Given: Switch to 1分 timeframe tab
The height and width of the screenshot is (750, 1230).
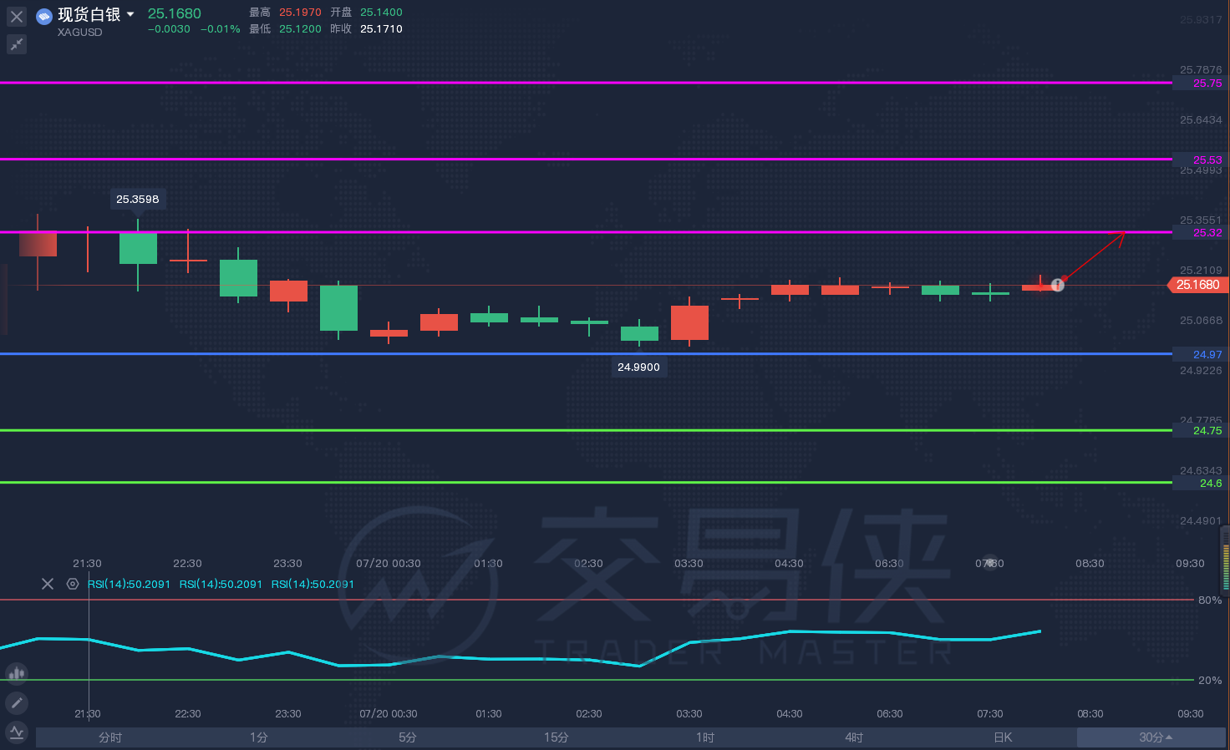Looking at the screenshot, I should tap(259, 737).
